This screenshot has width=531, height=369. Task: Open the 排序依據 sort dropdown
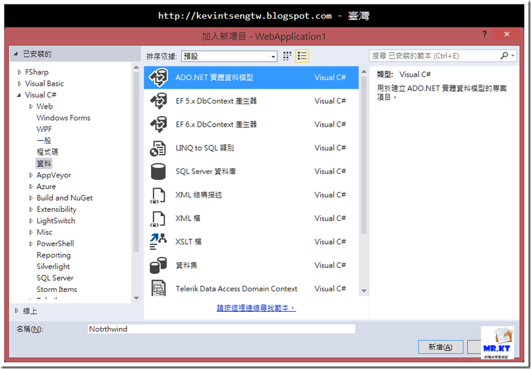tap(229, 56)
